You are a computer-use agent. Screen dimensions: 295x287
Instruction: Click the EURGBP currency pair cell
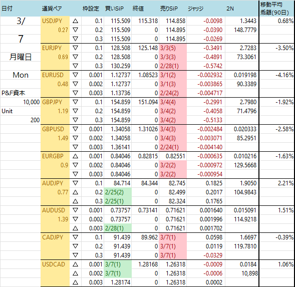[55, 156]
